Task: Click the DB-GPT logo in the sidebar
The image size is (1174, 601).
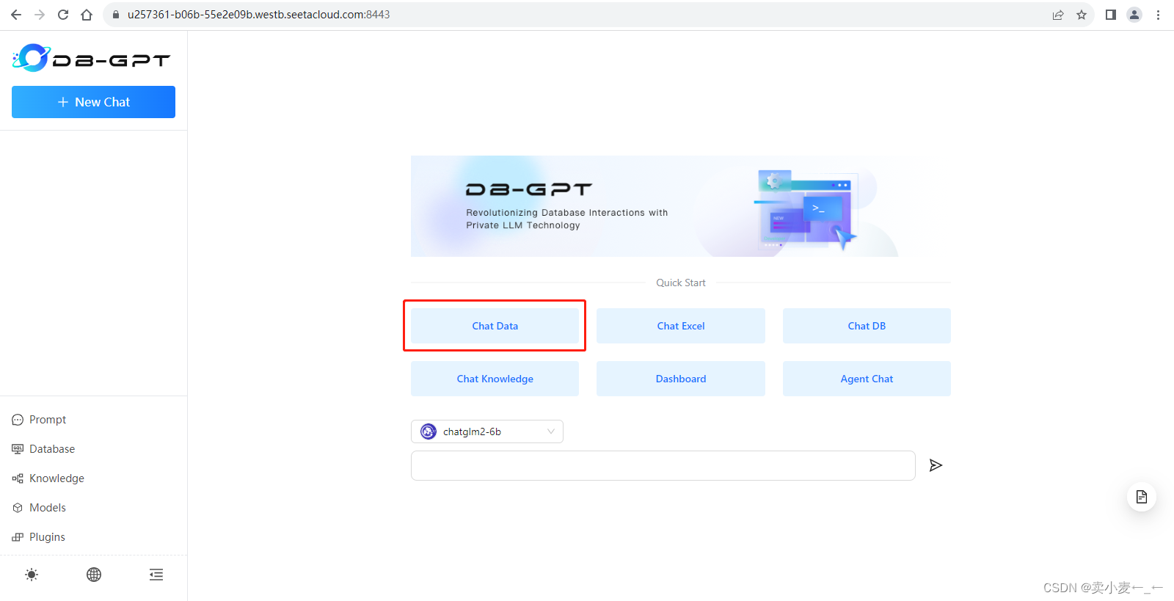Action: click(x=92, y=58)
